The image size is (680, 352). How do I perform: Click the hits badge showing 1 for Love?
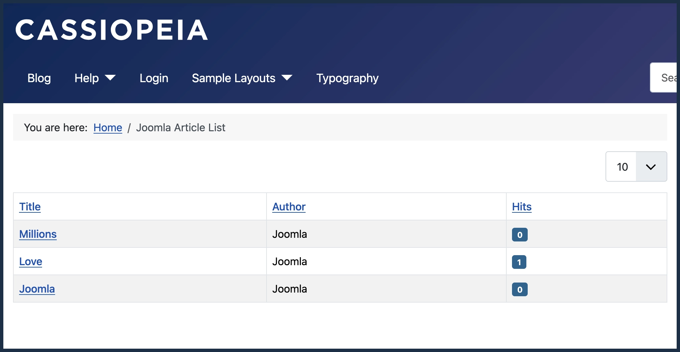[x=519, y=262]
